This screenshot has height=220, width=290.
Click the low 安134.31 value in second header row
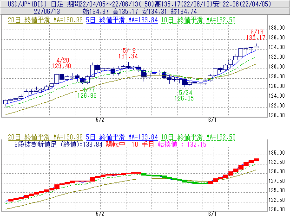click(154, 12)
